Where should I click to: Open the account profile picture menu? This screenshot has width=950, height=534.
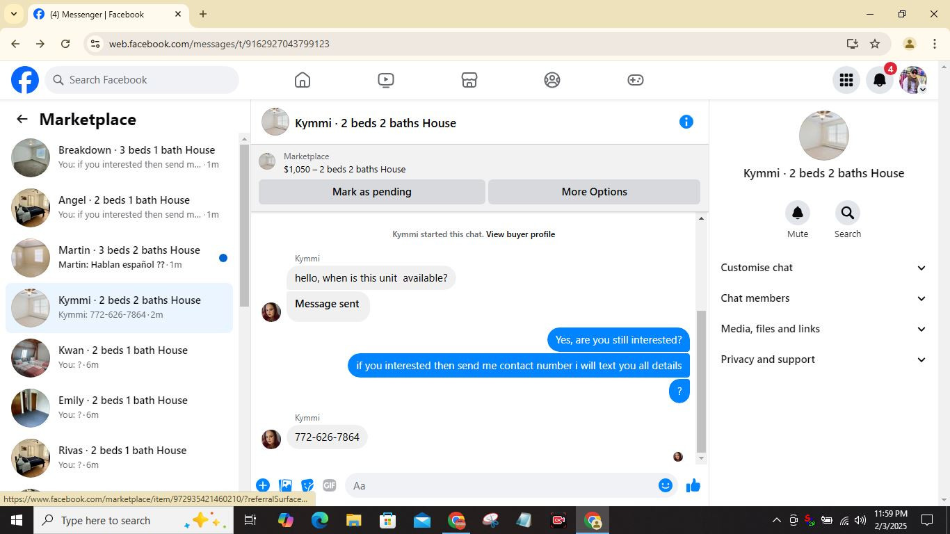click(x=913, y=80)
